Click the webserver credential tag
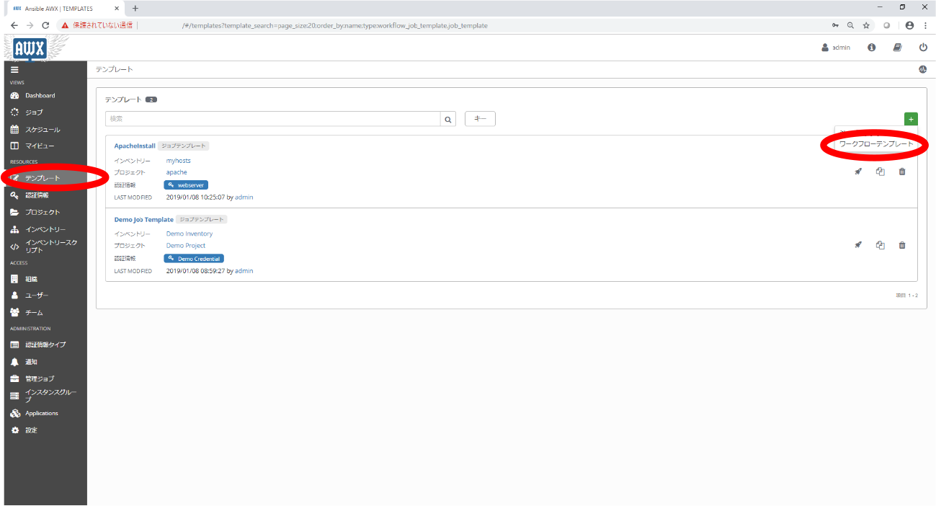This screenshot has width=936, height=506. [186, 185]
